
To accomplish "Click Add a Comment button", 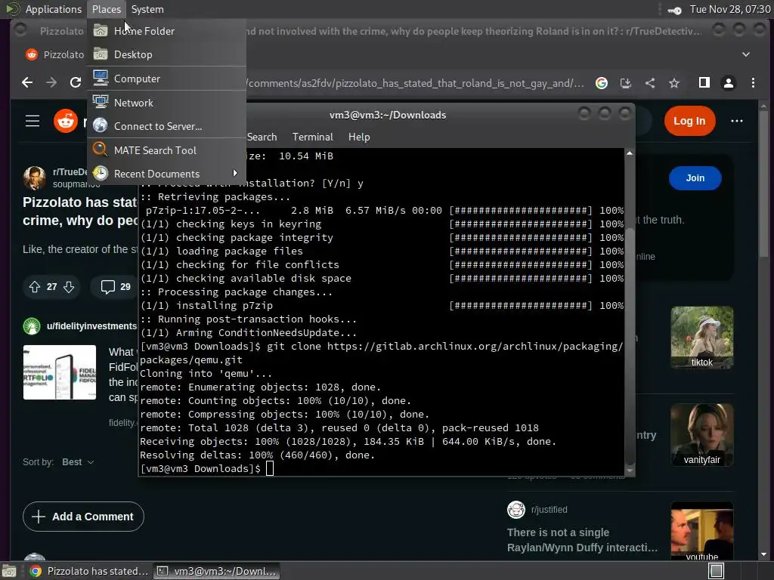I will [83, 517].
